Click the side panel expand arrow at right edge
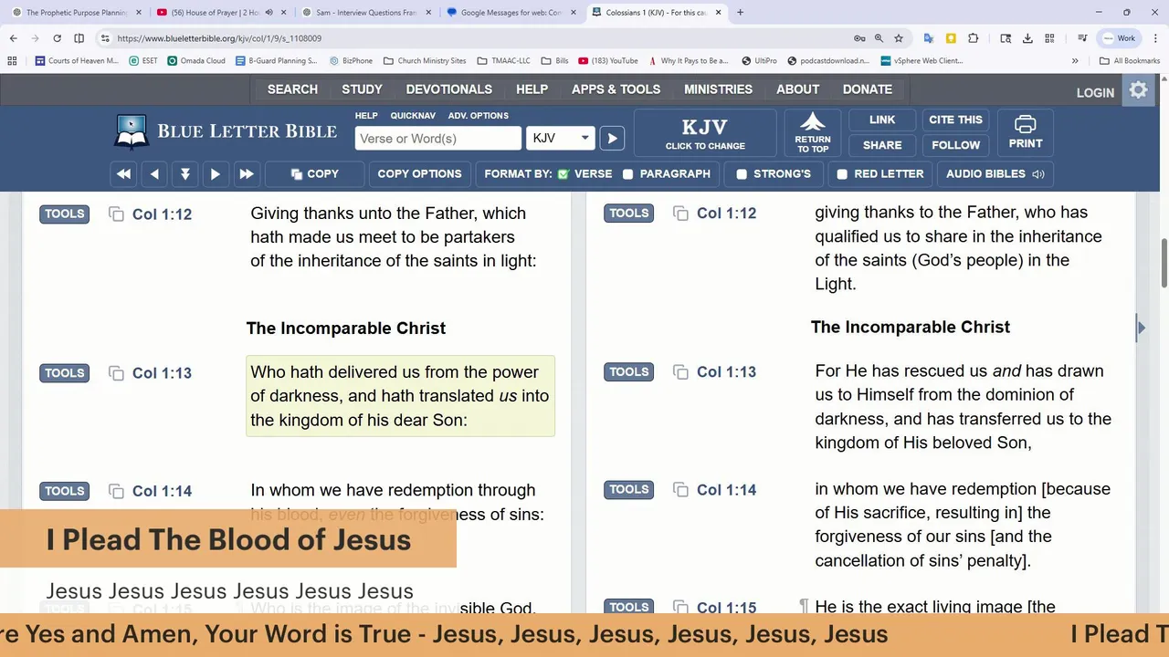1169x657 pixels. (1141, 328)
